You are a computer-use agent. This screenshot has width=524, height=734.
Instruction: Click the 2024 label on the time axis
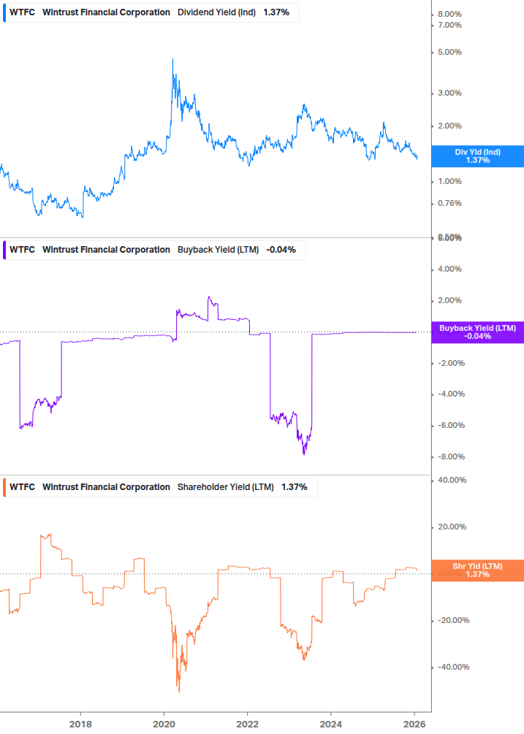coord(330,725)
